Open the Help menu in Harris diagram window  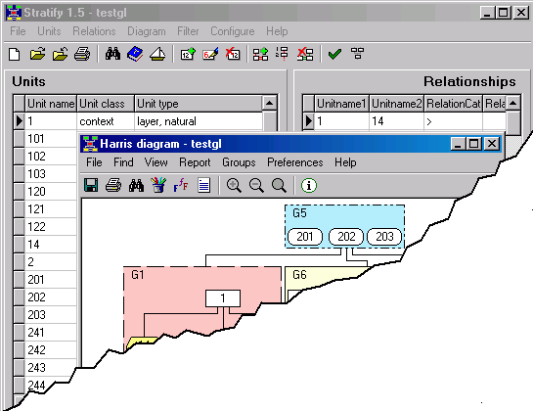tap(345, 163)
